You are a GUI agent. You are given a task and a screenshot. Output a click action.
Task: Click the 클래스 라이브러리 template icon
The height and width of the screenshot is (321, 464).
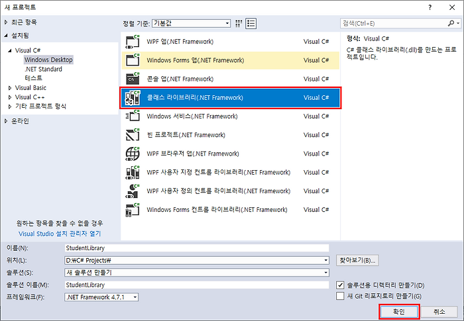133,98
